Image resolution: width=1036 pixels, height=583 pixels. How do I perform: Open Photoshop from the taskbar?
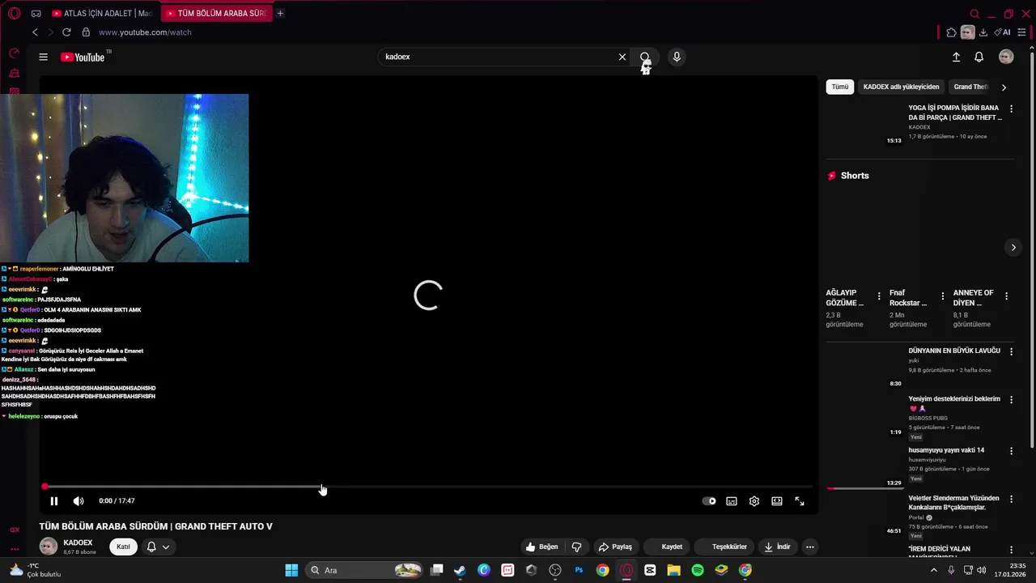pyautogui.click(x=579, y=570)
